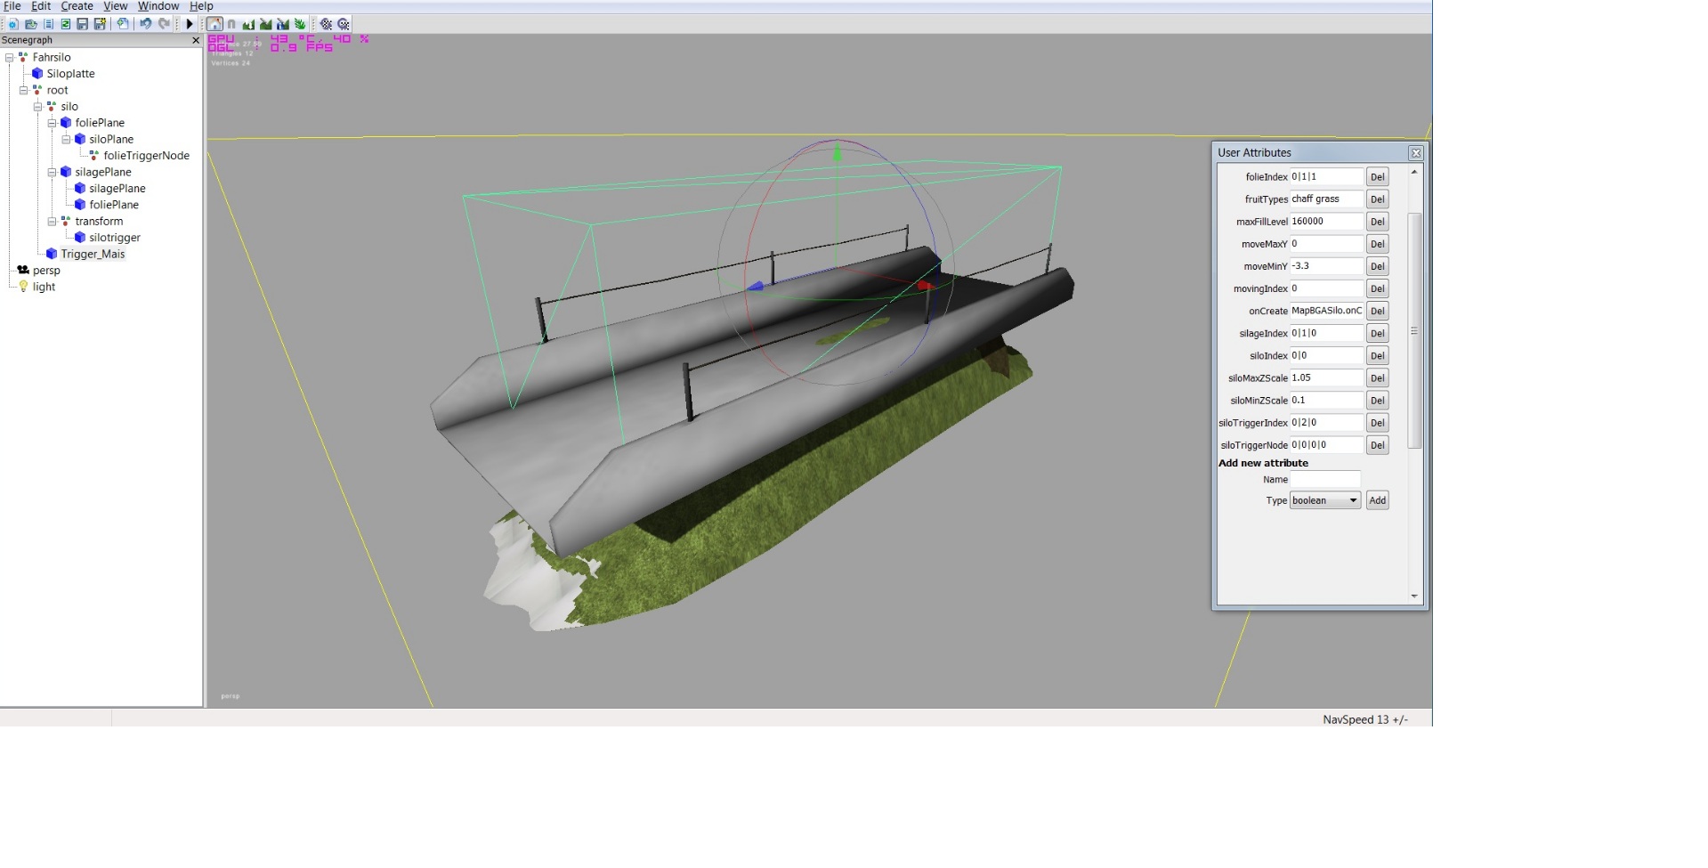Collapse the Fahrsilo tree node
The image size is (1708, 868).
tap(10, 58)
